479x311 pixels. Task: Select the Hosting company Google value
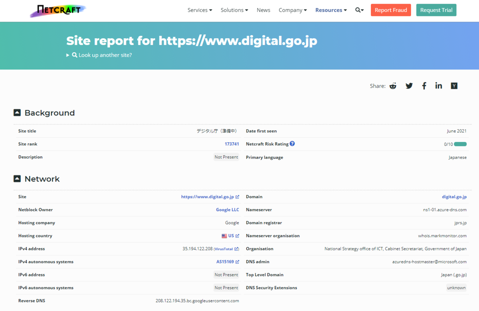(x=232, y=223)
